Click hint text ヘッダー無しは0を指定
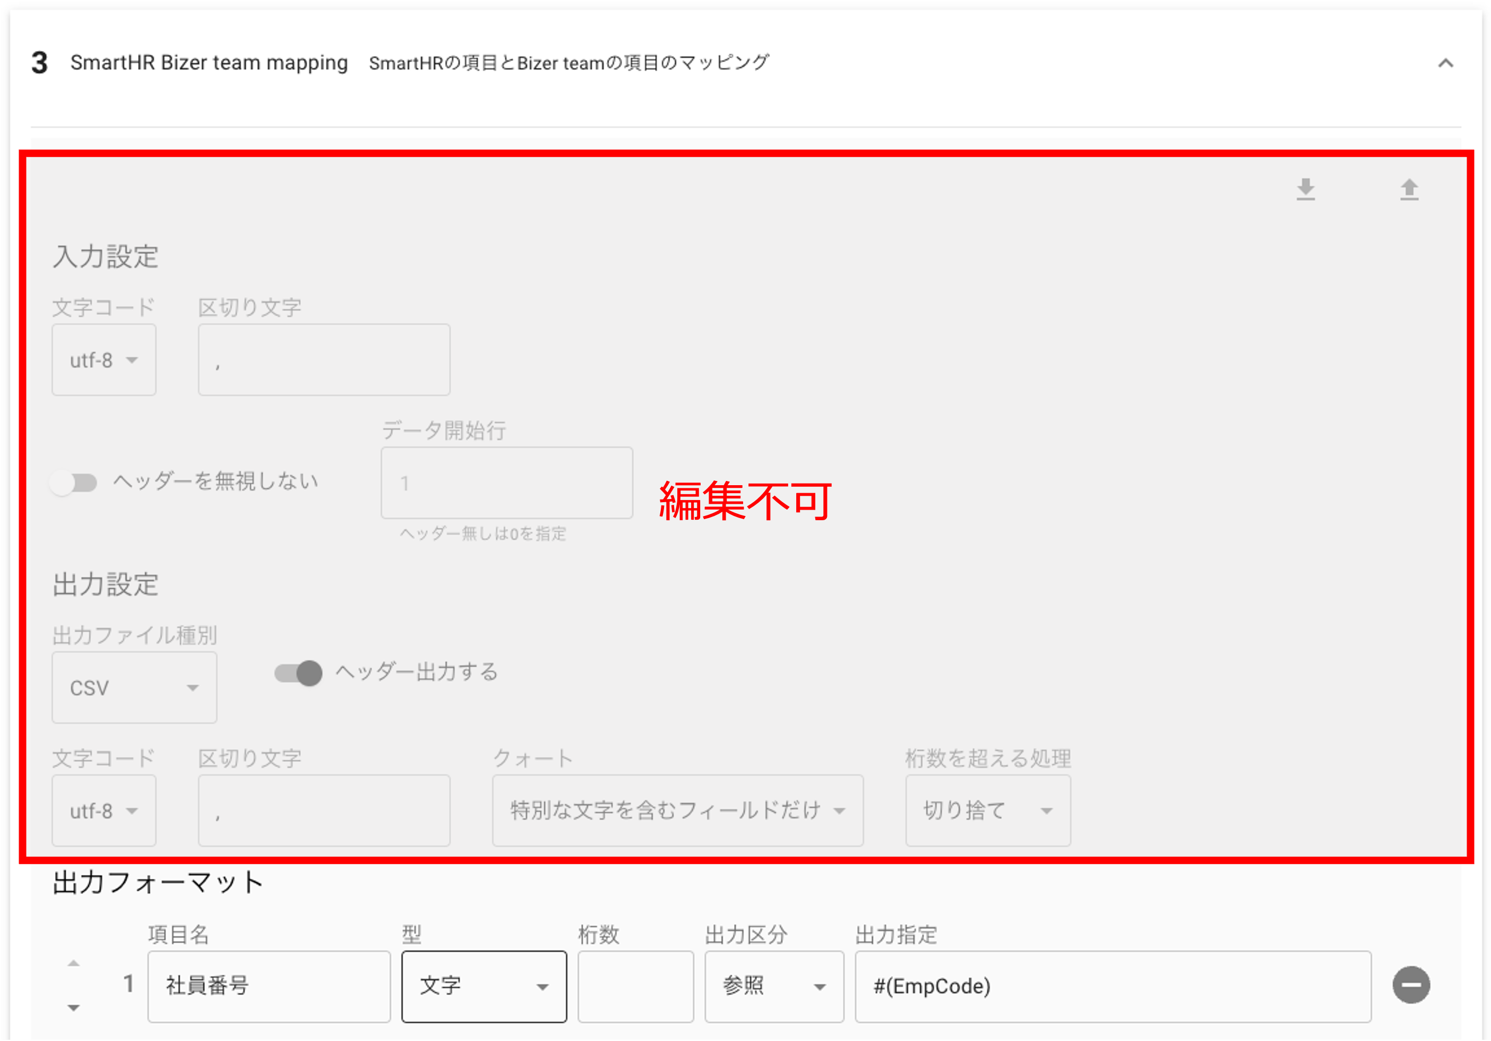Image resolution: width=1491 pixels, height=1041 pixels. (482, 534)
